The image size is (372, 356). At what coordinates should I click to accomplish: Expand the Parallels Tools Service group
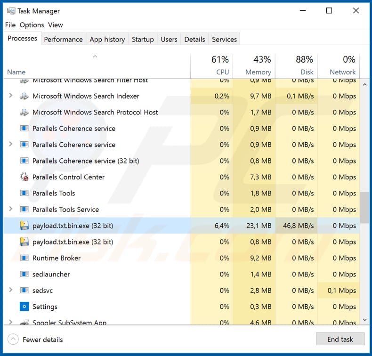coord(11,209)
